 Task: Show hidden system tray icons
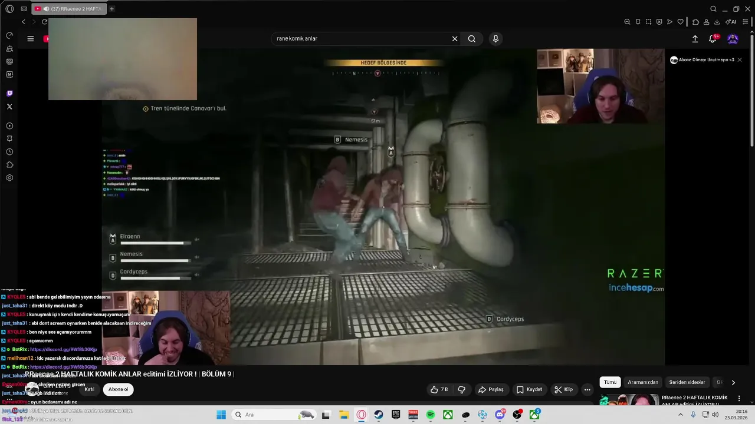pyautogui.click(x=681, y=415)
